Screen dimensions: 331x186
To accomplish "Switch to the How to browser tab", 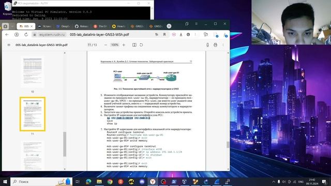I will [x=119, y=26].
